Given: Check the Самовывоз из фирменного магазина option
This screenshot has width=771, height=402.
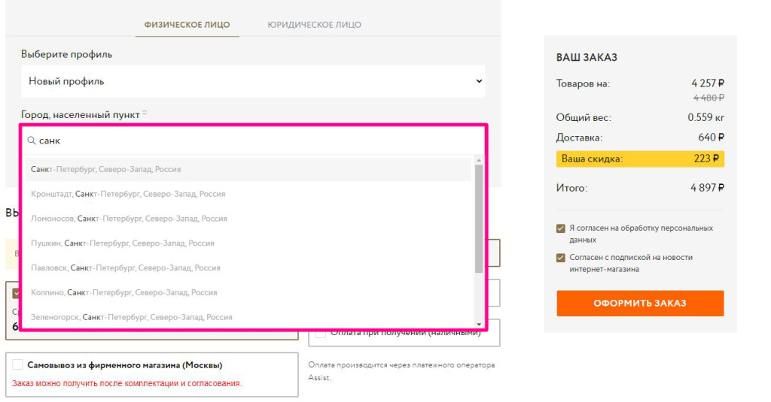Looking at the screenshot, I should [x=17, y=365].
